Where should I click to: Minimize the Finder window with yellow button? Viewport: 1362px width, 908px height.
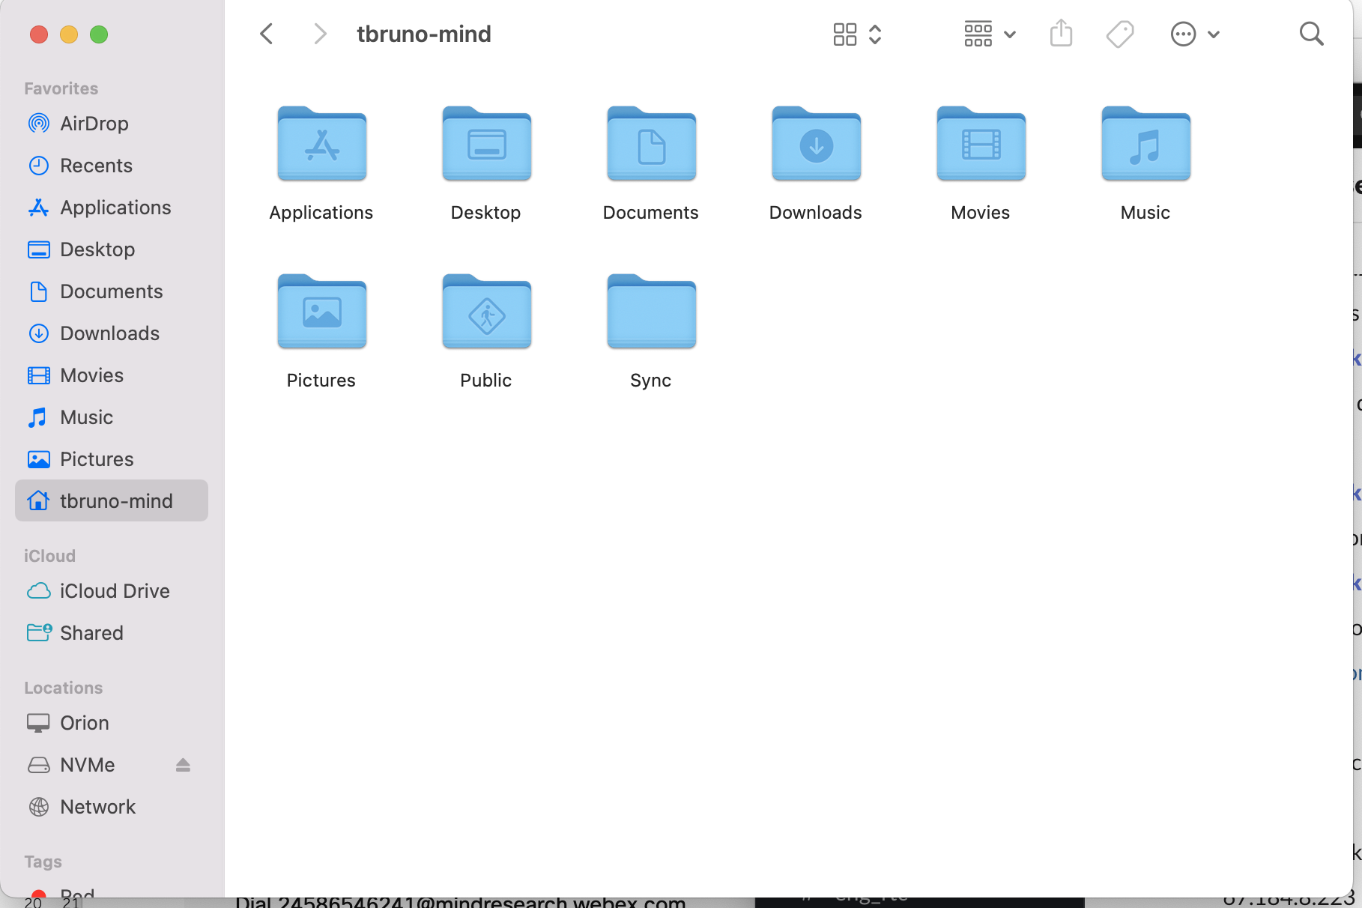69,34
